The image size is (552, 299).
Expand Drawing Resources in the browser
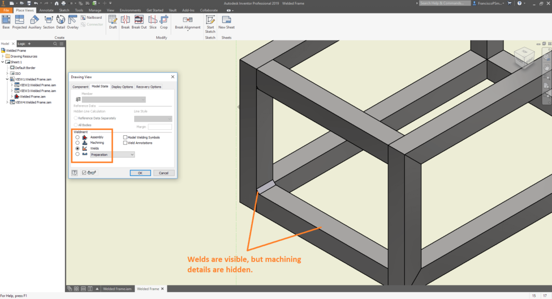(x=3, y=56)
